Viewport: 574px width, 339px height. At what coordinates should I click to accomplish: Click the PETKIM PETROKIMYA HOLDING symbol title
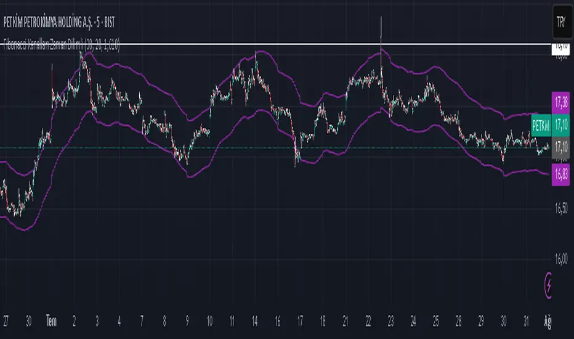tap(59, 23)
